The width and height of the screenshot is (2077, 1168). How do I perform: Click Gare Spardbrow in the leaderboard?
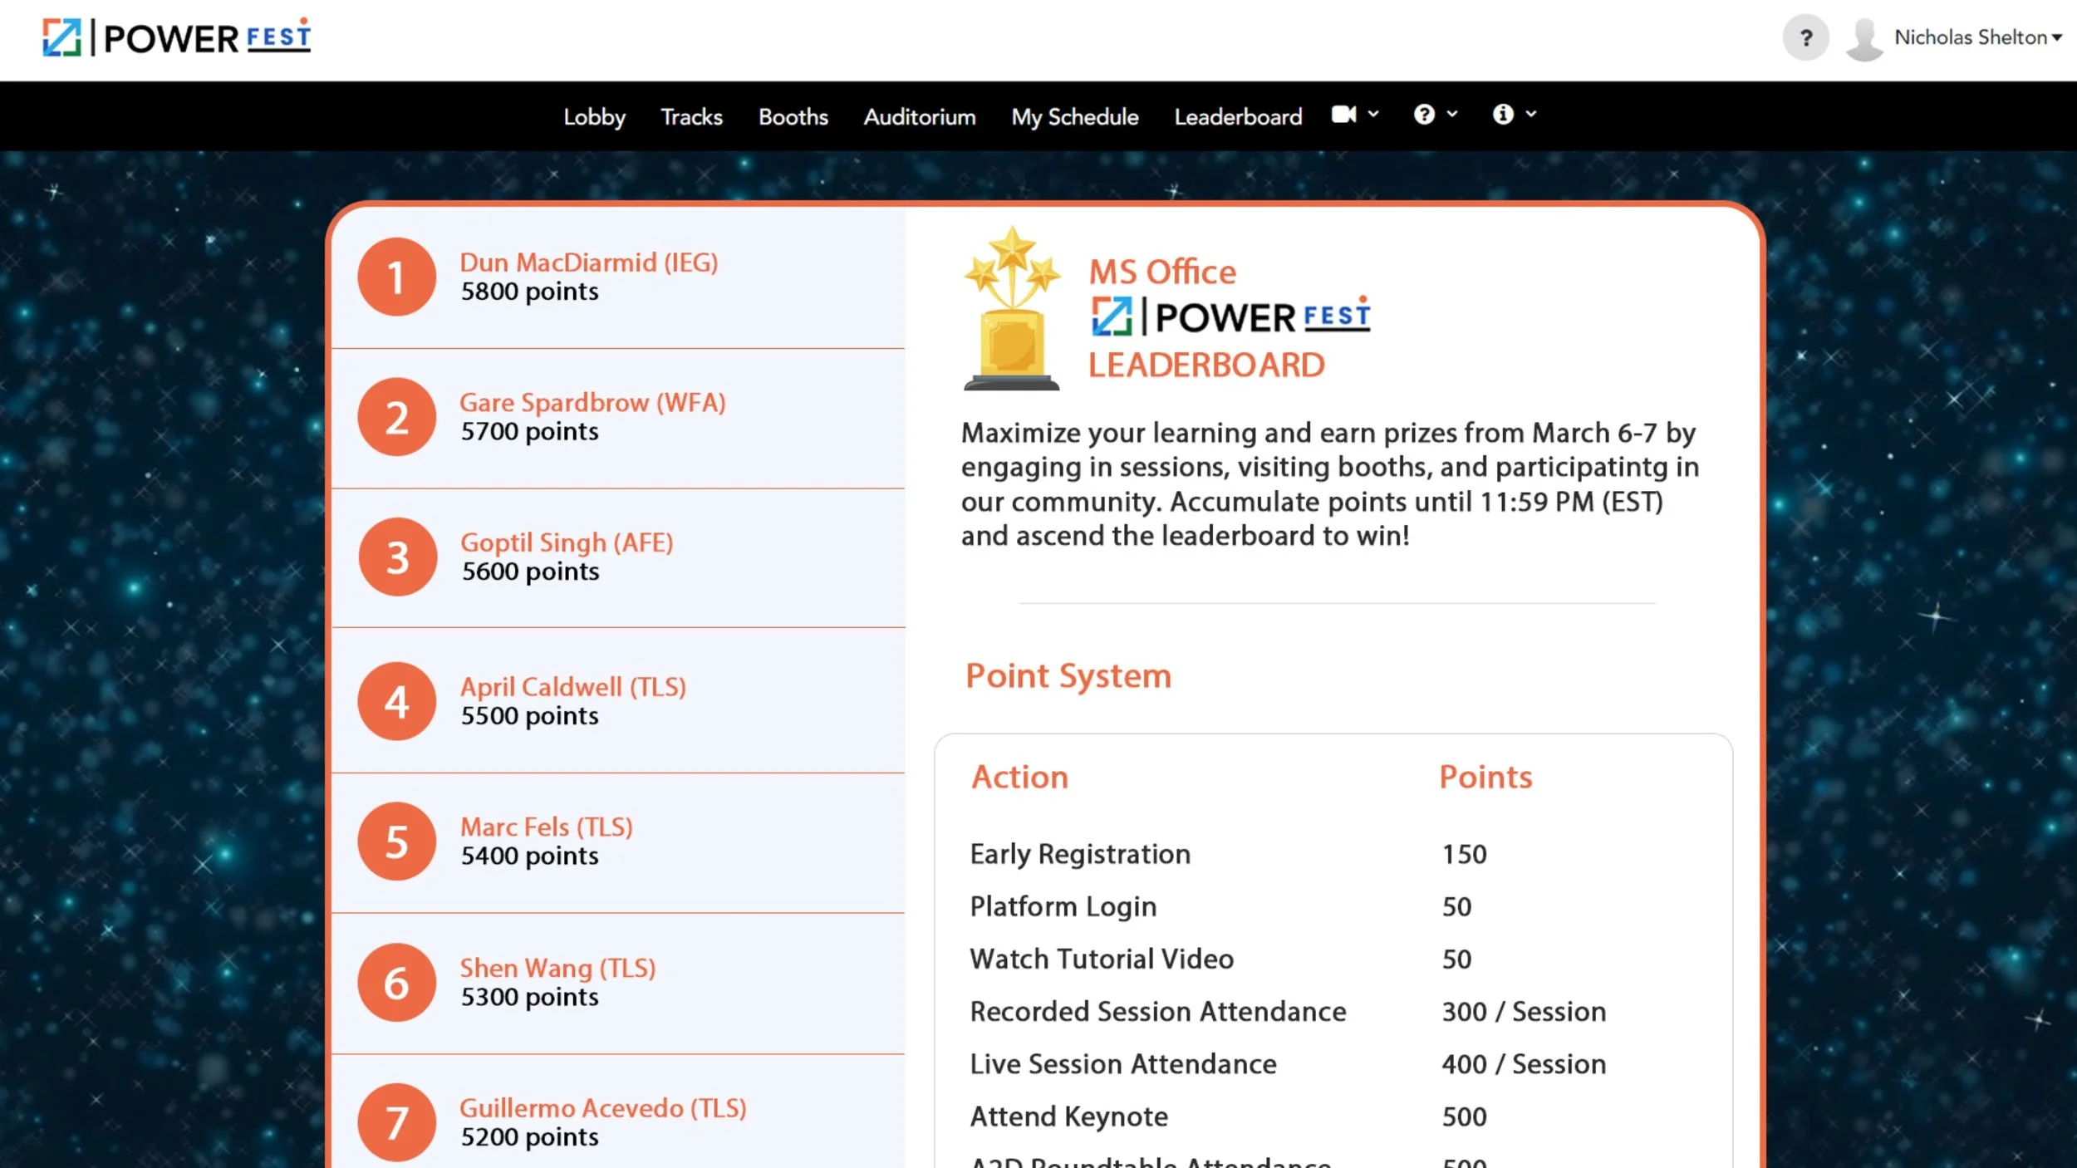592,403
